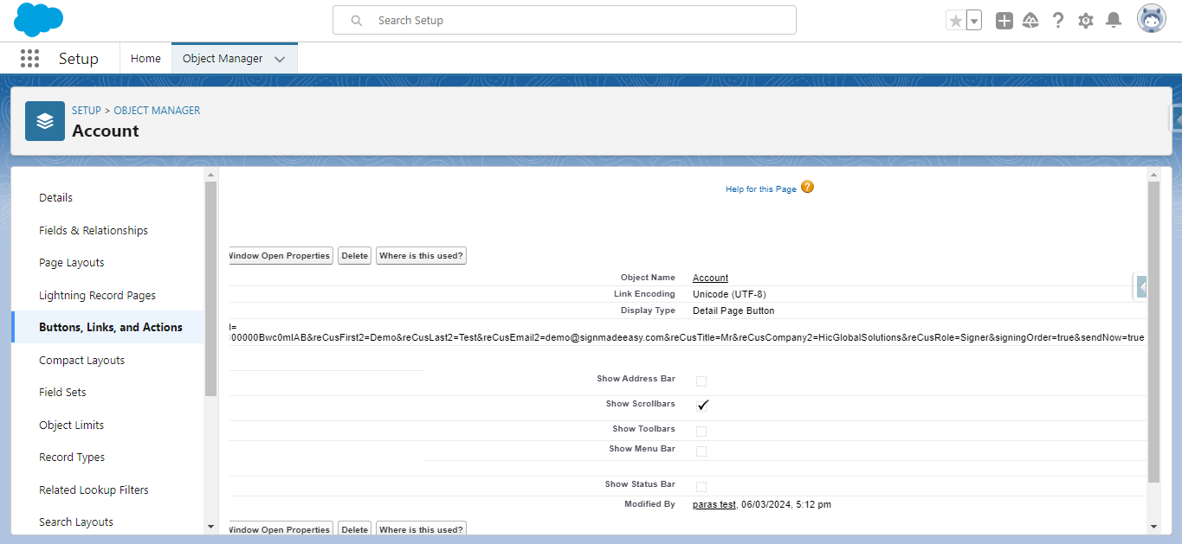
Task: Open the Account object name link
Action: pos(710,278)
